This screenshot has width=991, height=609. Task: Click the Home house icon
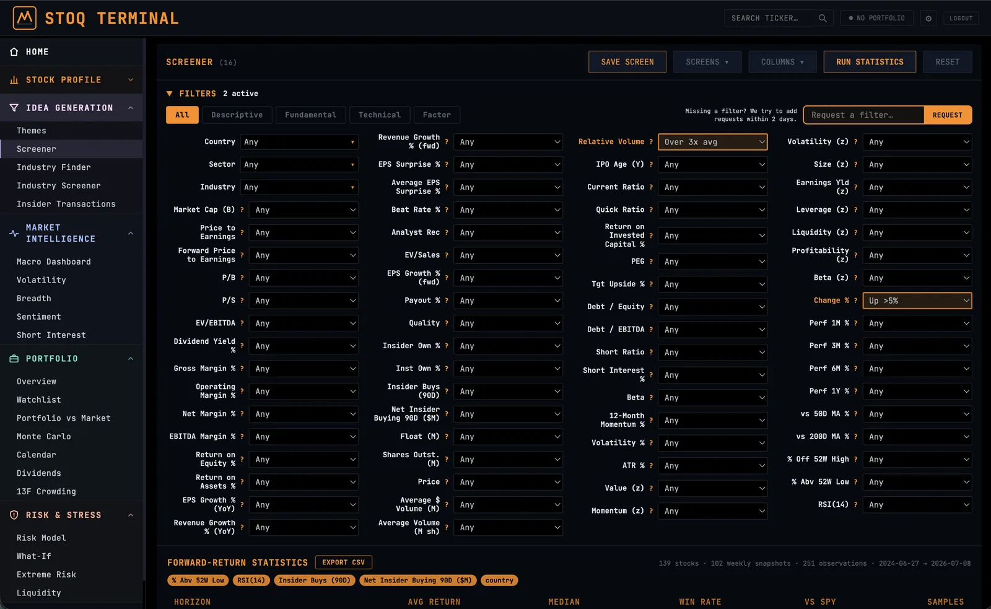point(14,52)
